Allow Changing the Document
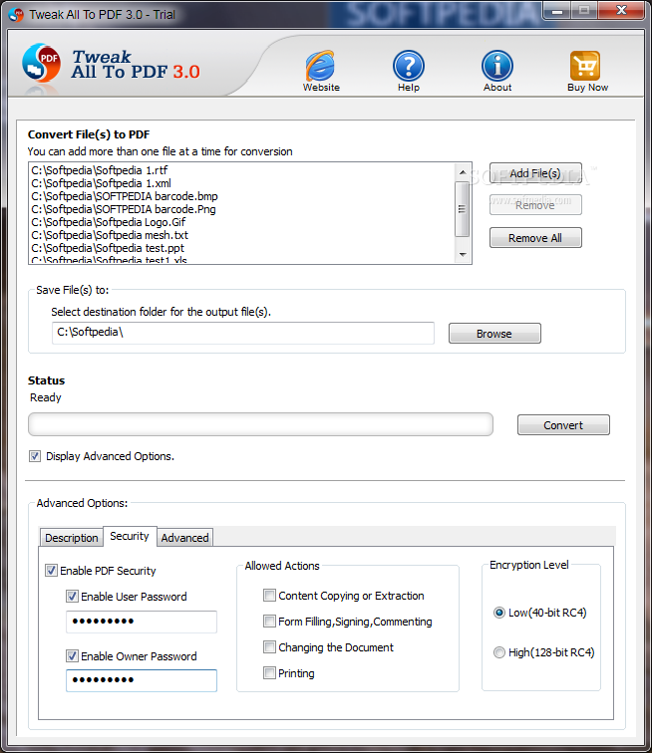Image resolution: width=652 pixels, height=753 pixels. pos(270,646)
